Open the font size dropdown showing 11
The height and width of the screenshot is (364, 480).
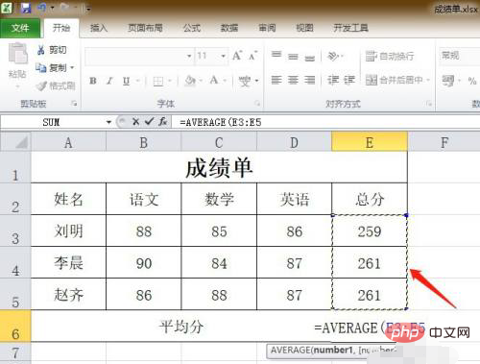coord(211,56)
